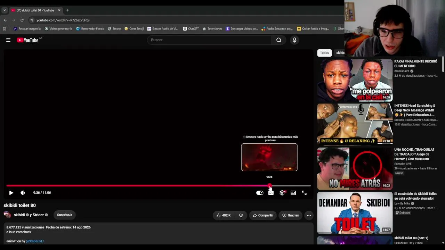Open 'RAKAI FINALMENTE RECIBIÓ SU MERECIDO' title
This screenshot has height=250, width=445.
point(416,64)
